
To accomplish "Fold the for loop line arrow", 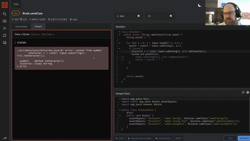I will (120, 43).
